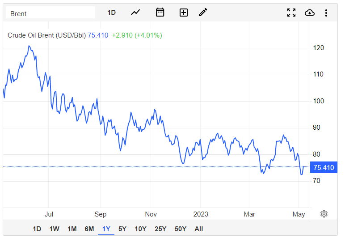This screenshot has width=345, height=242.
Task: Click the 80 price axis label
Action: (x=316, y=154)
